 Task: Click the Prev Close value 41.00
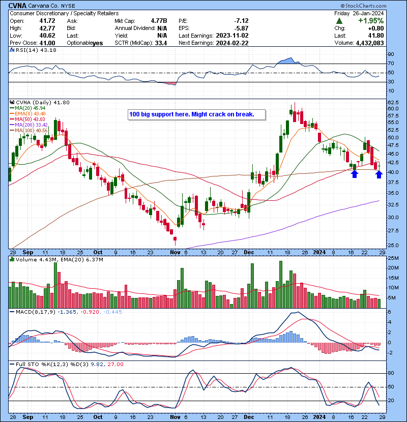[47, 43]
